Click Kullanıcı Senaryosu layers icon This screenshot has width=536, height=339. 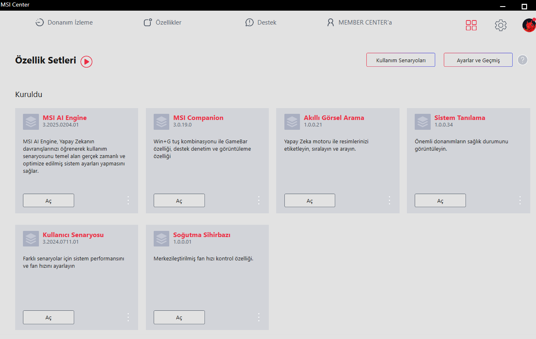click(31, 239)
